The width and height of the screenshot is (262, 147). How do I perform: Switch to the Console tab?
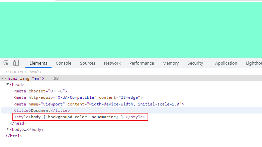[64, 63]
